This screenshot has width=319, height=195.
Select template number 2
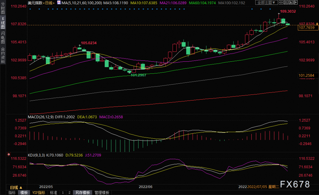(x=69, y=192)
